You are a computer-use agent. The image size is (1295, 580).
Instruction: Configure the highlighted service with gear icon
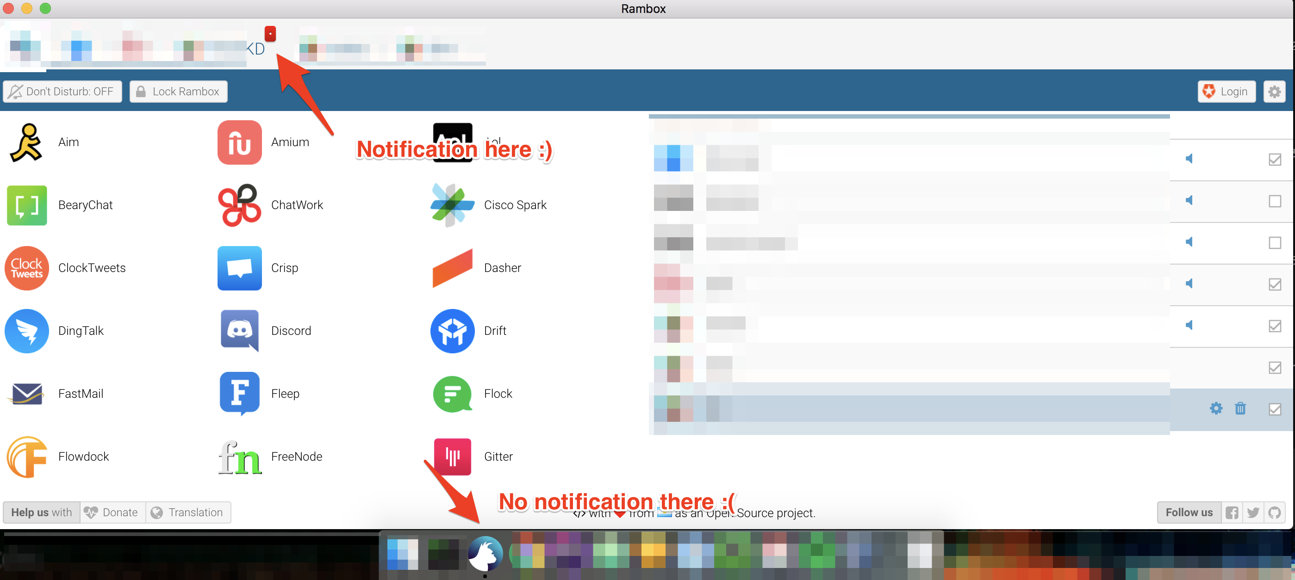(1215, 408)
